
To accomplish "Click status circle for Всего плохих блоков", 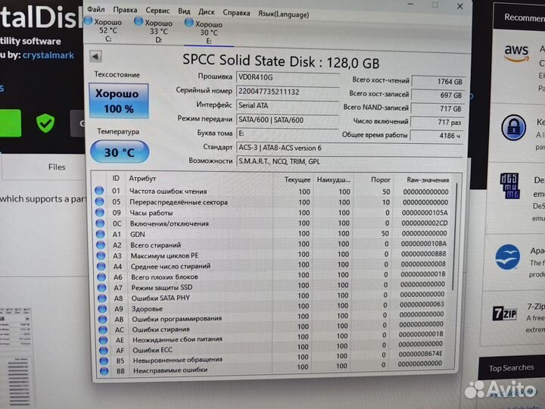I will coord(102,277).
